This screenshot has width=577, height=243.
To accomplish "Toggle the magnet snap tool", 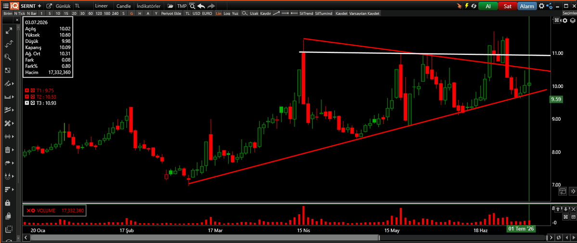I will 8,177.
